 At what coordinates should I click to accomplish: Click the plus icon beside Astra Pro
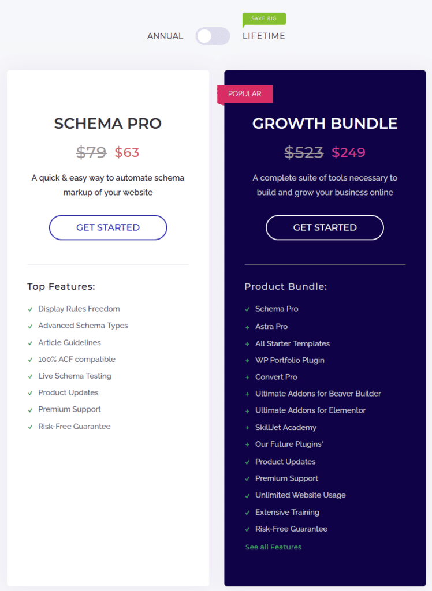click(247, 327)
